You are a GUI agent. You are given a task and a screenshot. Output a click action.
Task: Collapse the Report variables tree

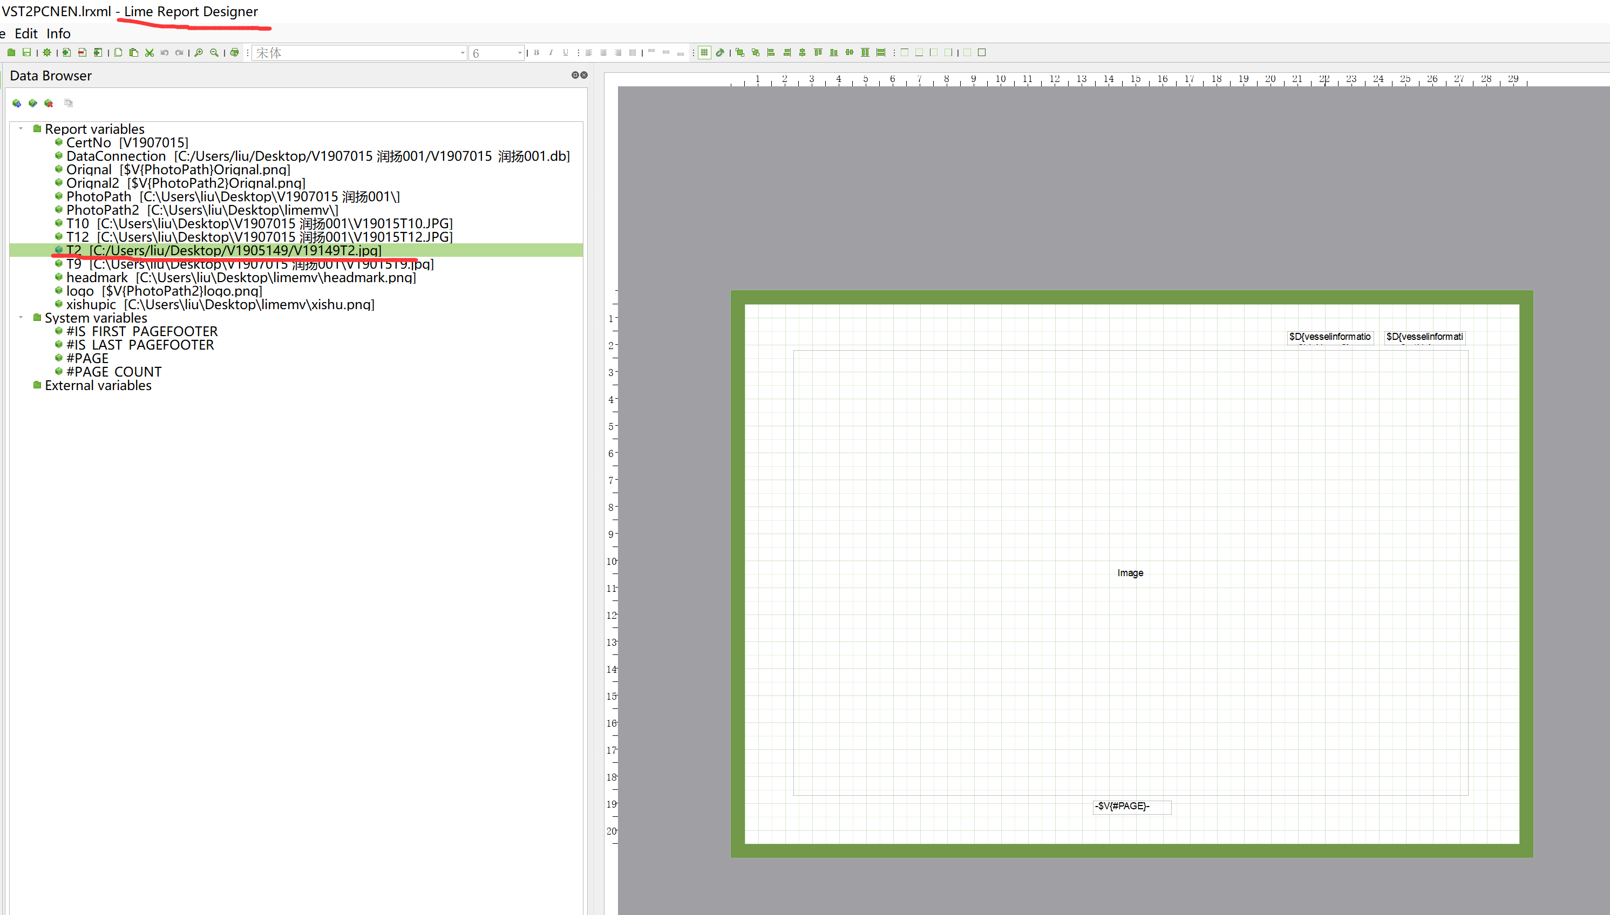[22, 128]
